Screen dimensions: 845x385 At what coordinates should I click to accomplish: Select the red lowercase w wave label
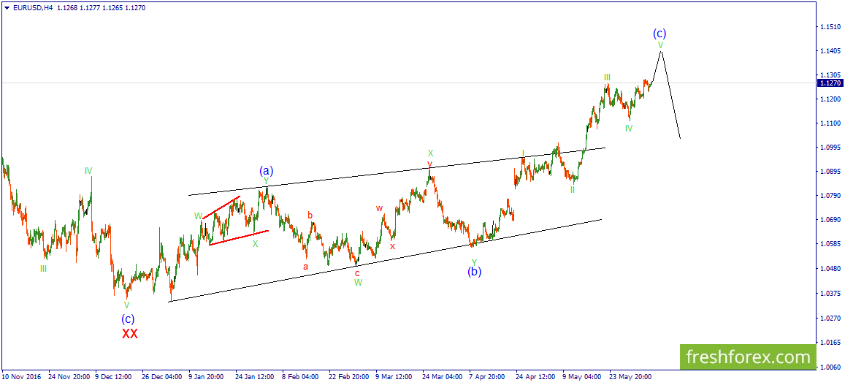pos(379,208)
